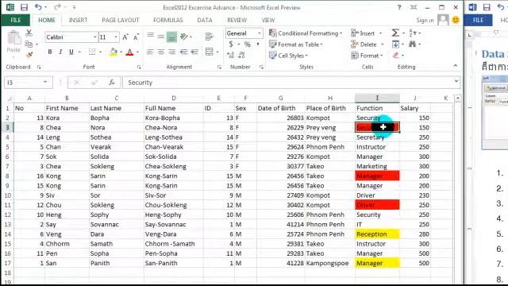The width and height of the screenshot is (508, 286).
Task: Click the Format cells button
Action: (x=367, y=56)
